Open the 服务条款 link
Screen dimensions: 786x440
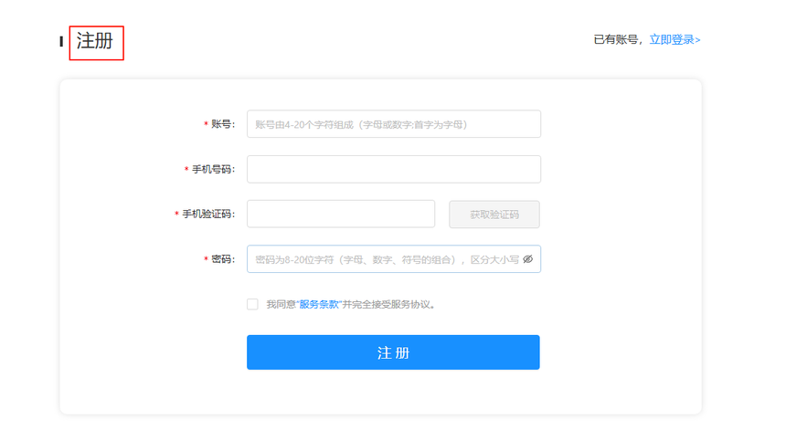[319, 304]
